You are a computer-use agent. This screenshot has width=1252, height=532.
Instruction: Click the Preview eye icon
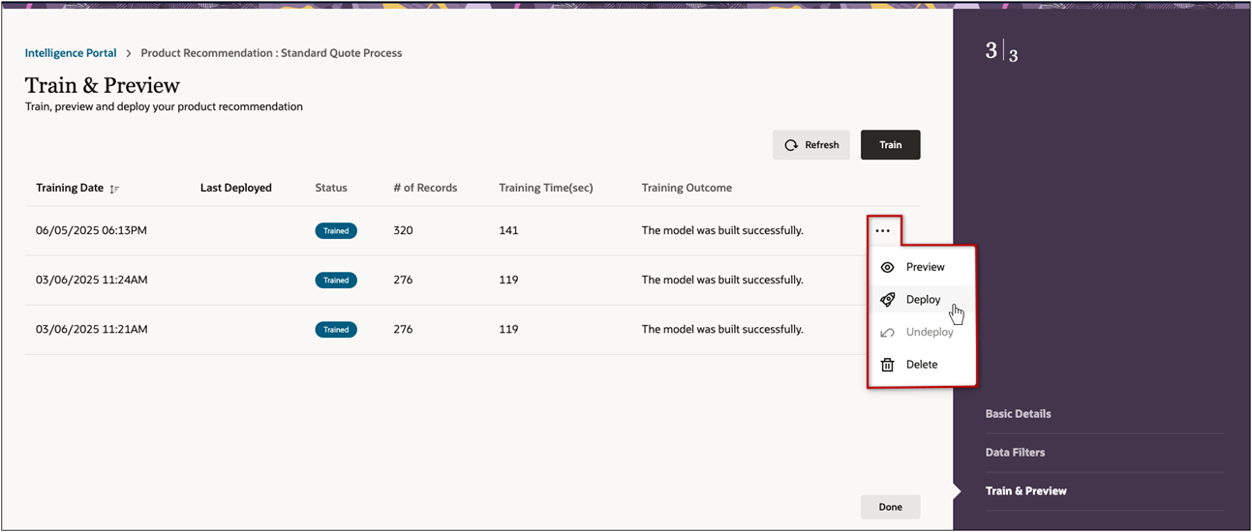[x=887, y=267]
